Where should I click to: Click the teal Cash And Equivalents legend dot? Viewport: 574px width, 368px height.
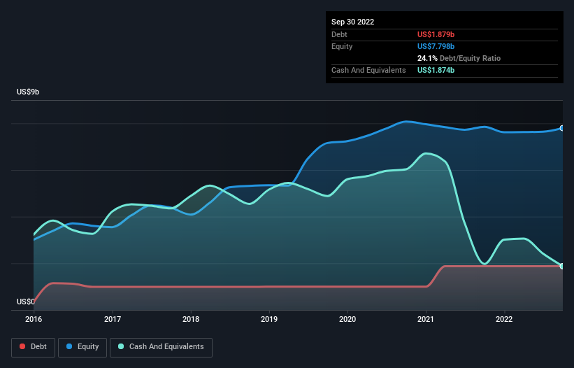121,346
